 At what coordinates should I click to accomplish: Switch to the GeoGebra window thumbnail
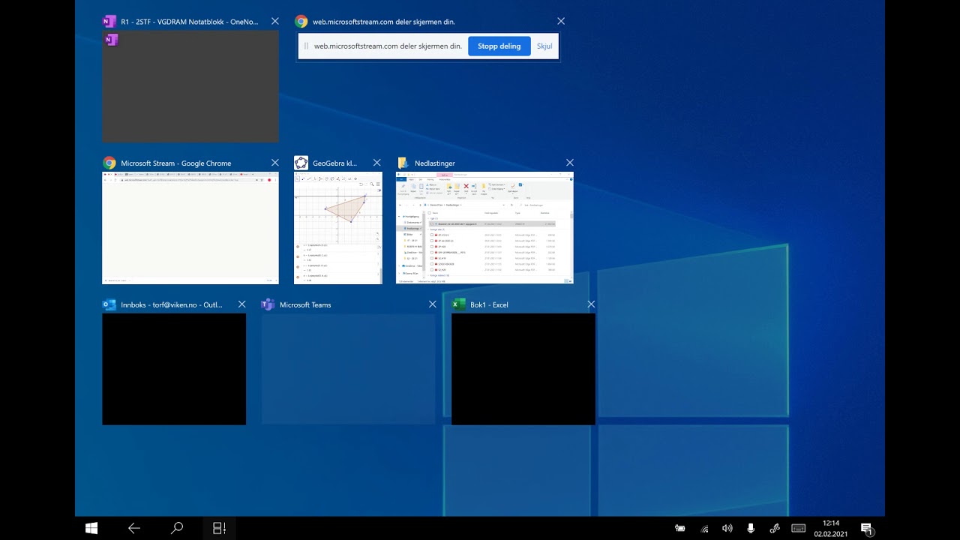(x=338, y=228)
